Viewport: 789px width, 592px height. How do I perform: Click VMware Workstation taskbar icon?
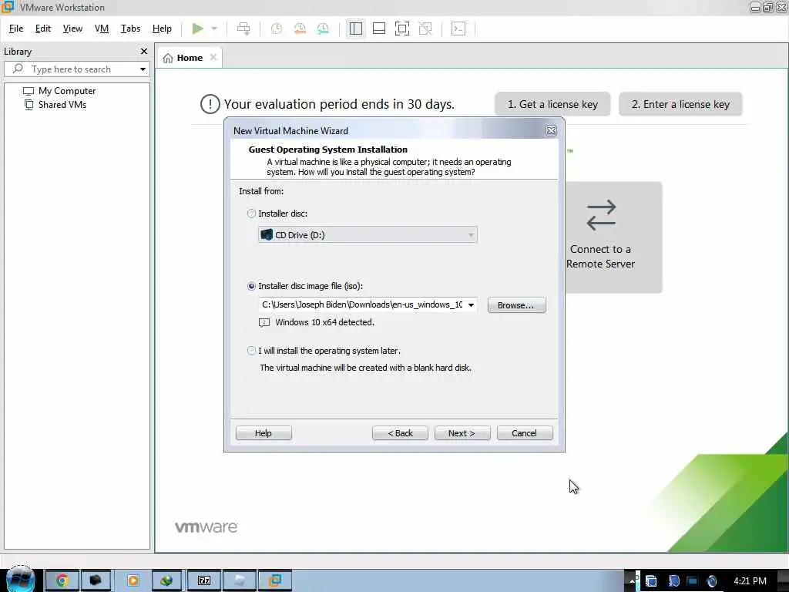[275, 580]
